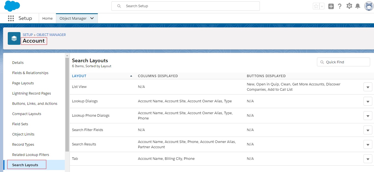
Task: Switch to the Home tab
Action: click(x=47, y=18)
